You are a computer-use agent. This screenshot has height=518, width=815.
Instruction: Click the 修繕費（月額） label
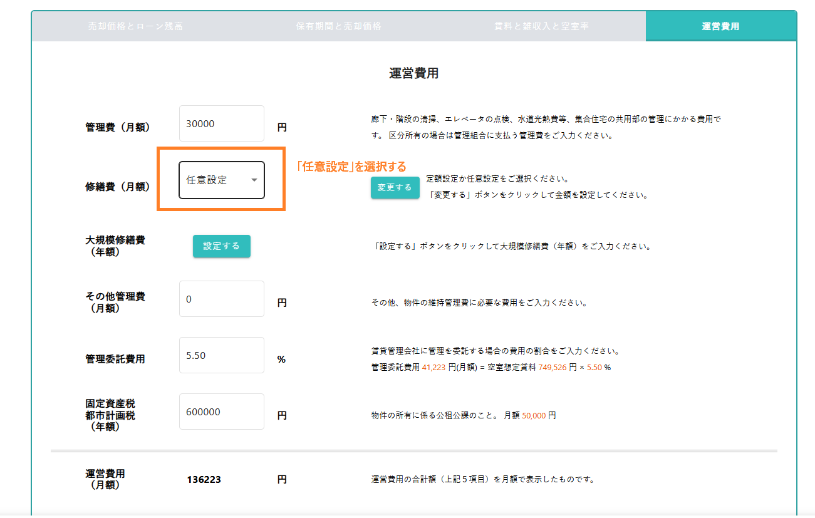tap(117, 186)
